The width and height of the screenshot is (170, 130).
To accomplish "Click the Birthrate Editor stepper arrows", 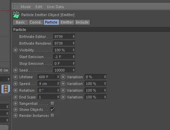I will (74, 37).
